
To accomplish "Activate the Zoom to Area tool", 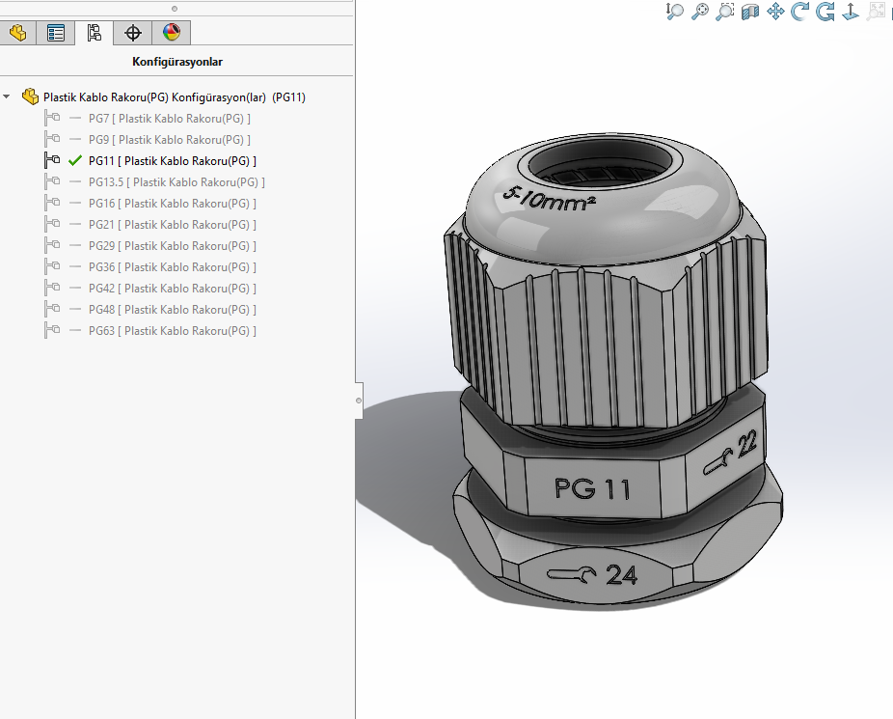I will [x=725, y=12].
